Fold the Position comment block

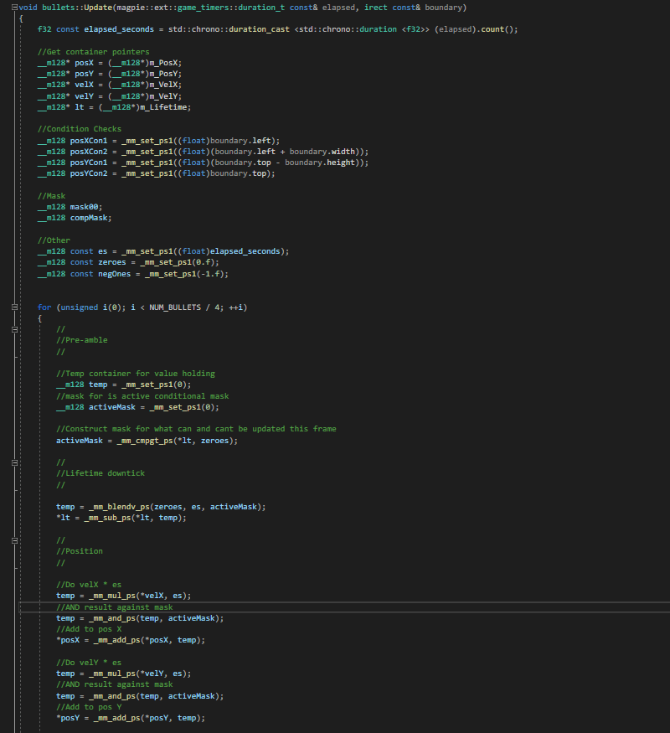pyautogui.click(x=15, y=539)
